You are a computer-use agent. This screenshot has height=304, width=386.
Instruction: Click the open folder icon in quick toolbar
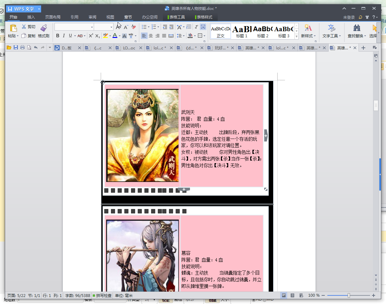point(9,48)
